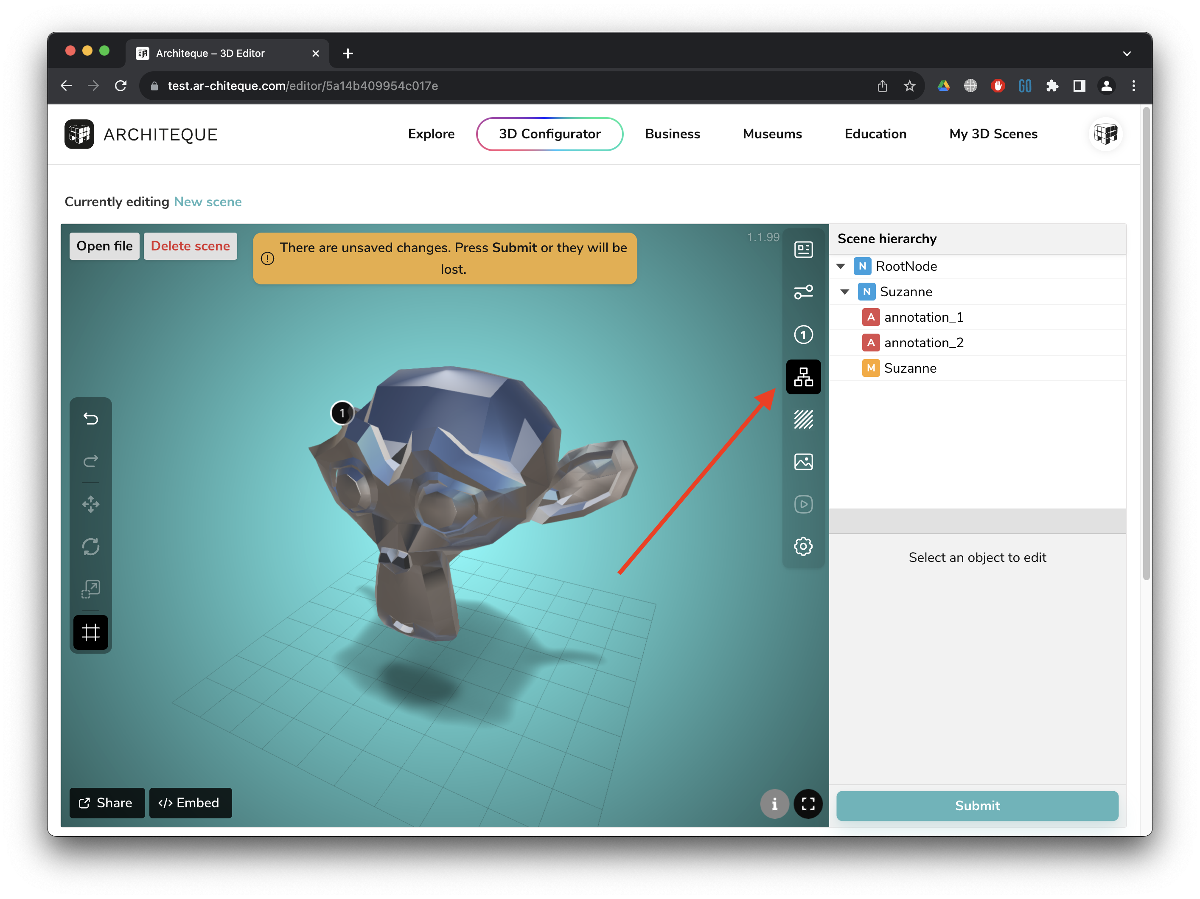Screen dimensions: 1200x899
Task: Toggle fullscreen viewer mode
Action: pyautogui.click(x=808, y=803)
